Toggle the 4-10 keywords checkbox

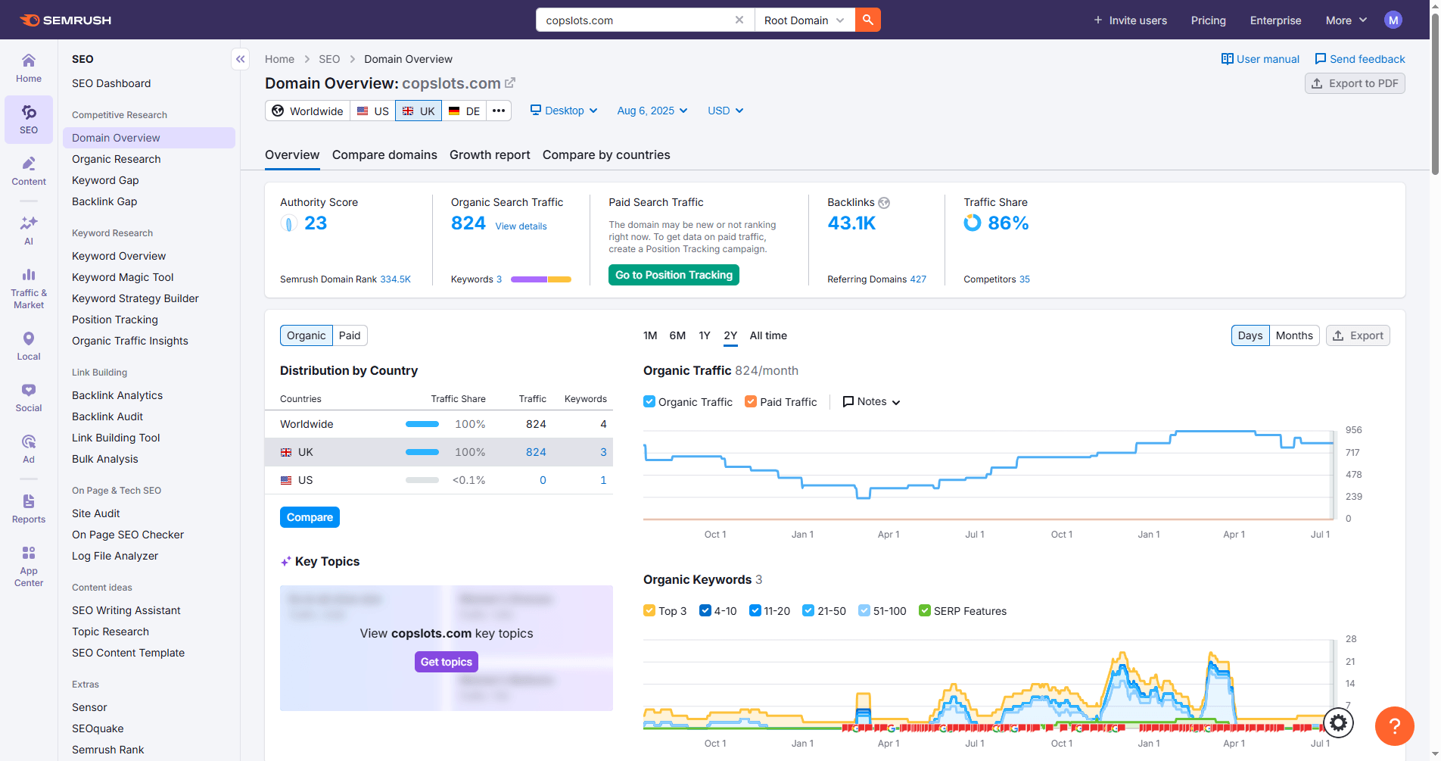pos(705,610)
